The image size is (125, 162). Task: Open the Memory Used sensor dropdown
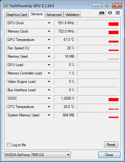point(49,56)
